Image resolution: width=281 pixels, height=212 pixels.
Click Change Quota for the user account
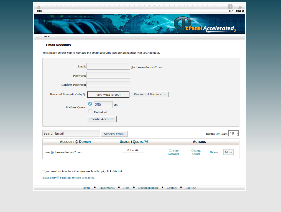(196, 152)
